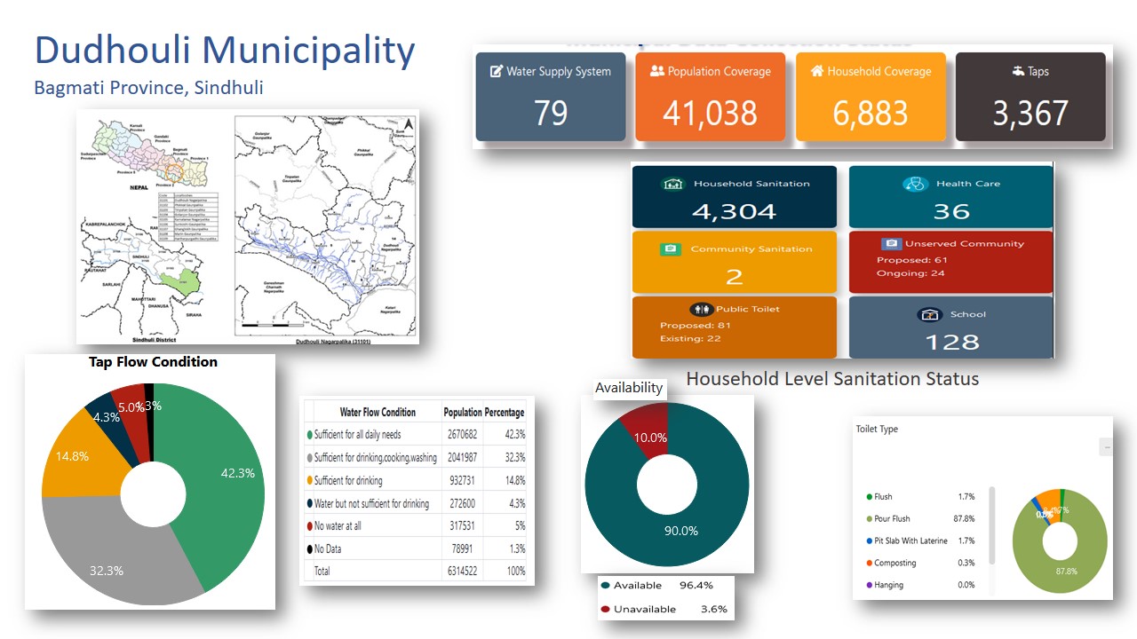The height and width of the screenshot is (639, 1137).
Task: Click the Household Coverage home icon
Action: (x=817, y=71)
